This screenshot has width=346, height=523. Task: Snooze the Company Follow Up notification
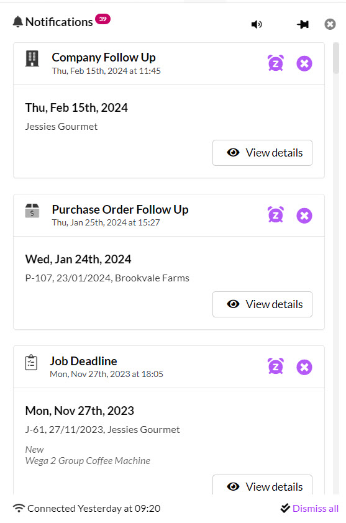point(276,63)
